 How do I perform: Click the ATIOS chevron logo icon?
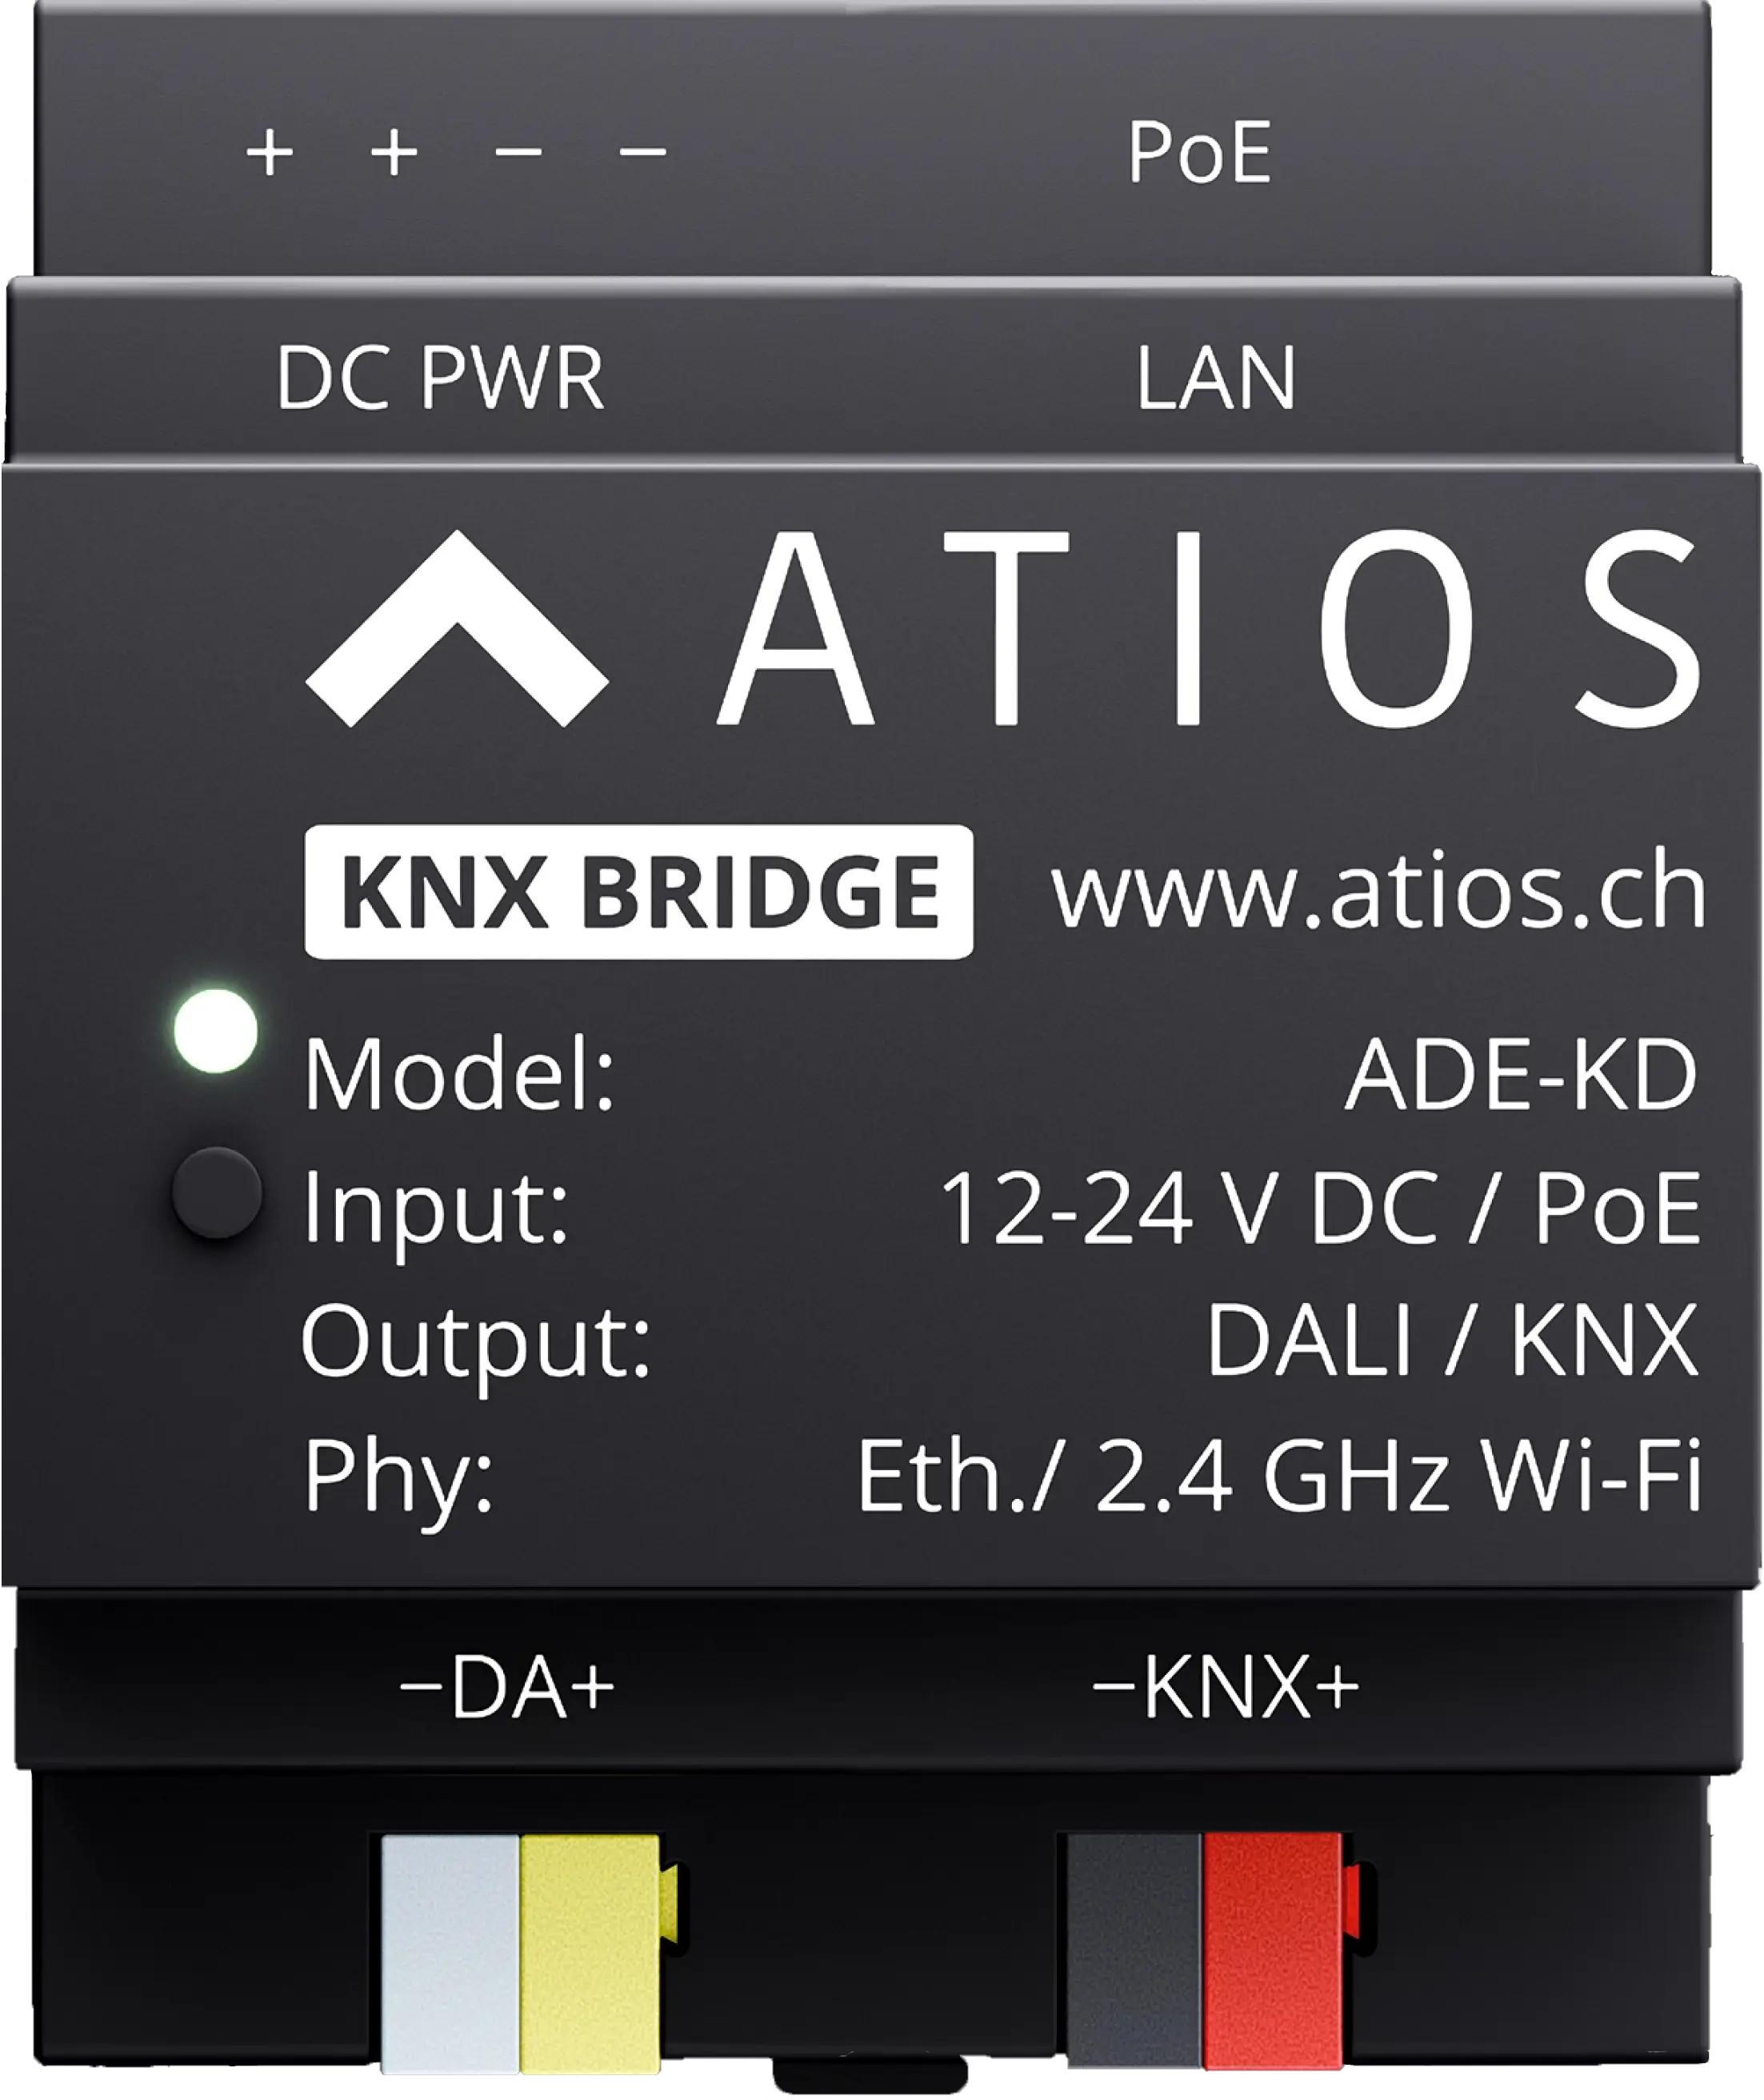pyautogui.click(x=457, y=627)
